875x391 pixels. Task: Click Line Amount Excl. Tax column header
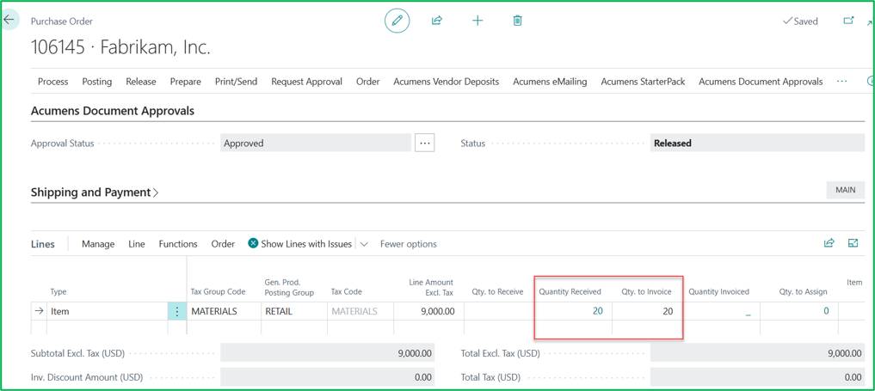tap(431, 287)
